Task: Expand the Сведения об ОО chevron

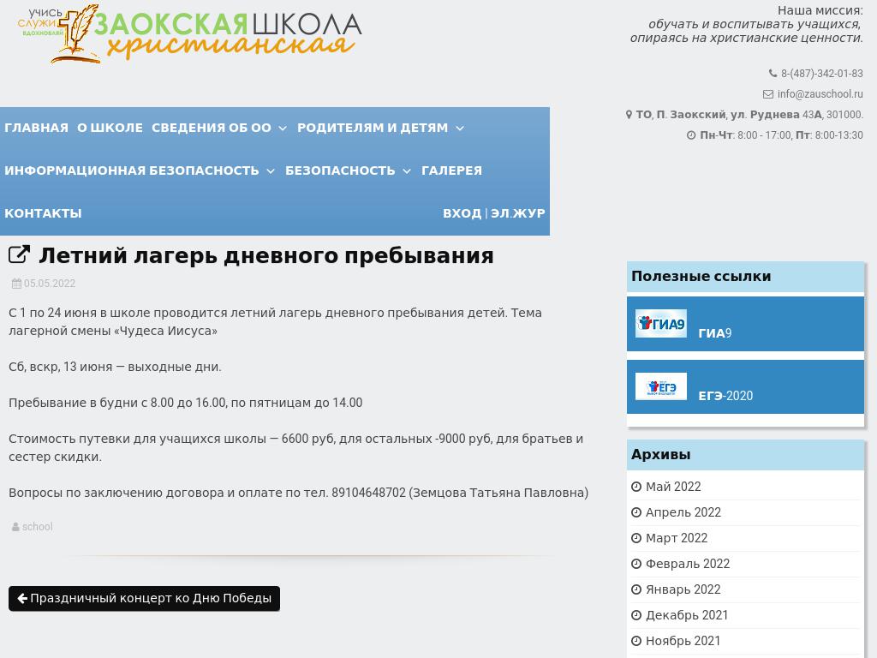Action: (x=283, y=129)
